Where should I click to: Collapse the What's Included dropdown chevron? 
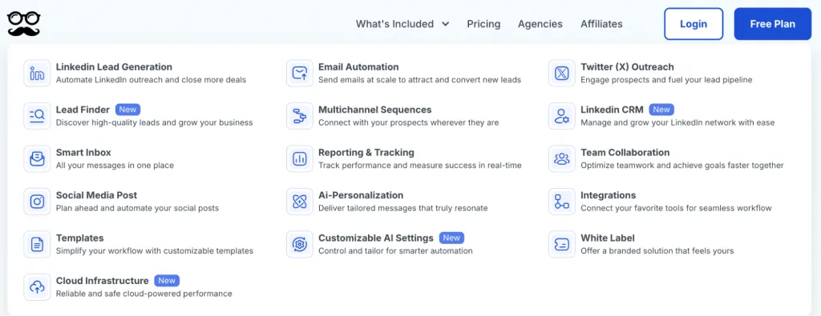(x=446, y=24)
